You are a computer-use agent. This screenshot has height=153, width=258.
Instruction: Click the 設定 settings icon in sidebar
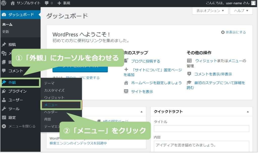pos(4,118)
